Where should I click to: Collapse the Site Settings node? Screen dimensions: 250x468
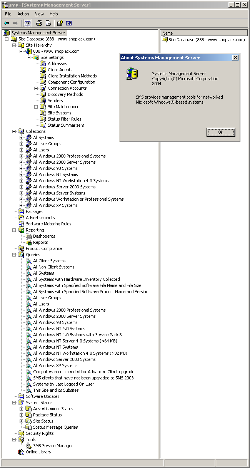29,57
